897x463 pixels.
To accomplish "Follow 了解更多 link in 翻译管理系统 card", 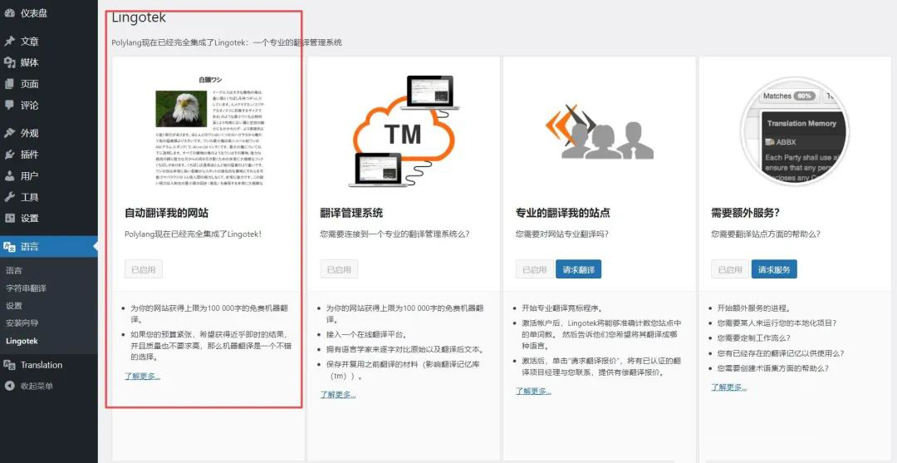I will tap(338, 394).
